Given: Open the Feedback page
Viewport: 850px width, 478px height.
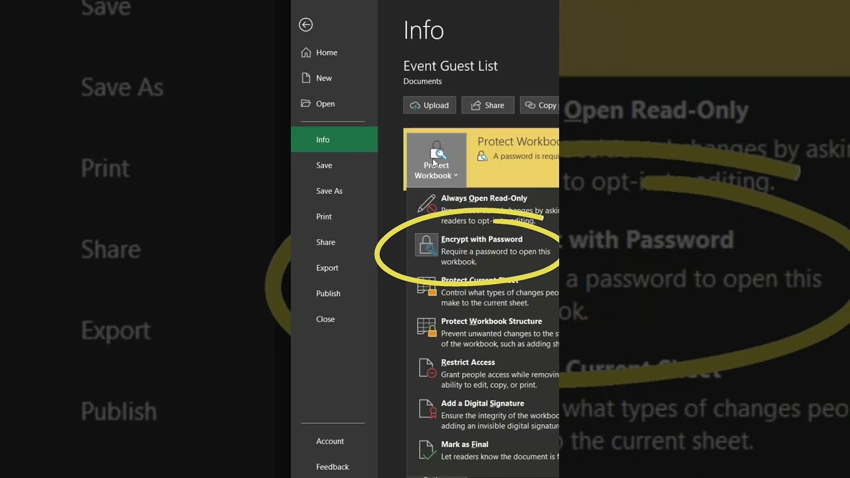Looking at the screenshot, I should pos(334,467).
